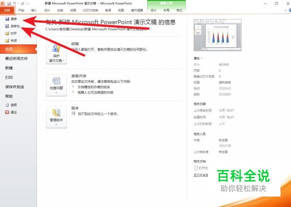Image resolution: width=291 pixels, height=207 pixels.
Task: Open the customize quick access toolbar dropdown
Action: (x=28, y=3)
